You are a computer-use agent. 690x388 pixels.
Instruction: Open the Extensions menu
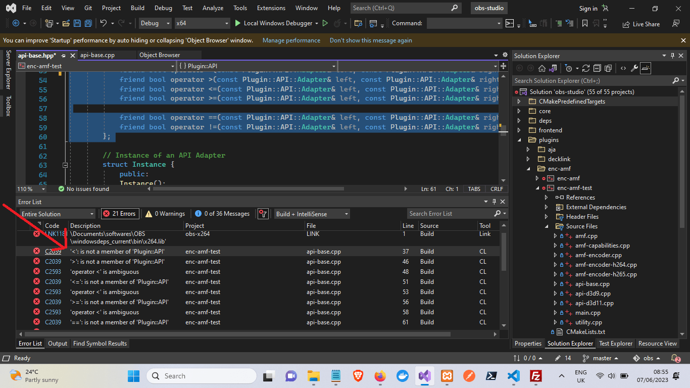[x=271, y=8]
